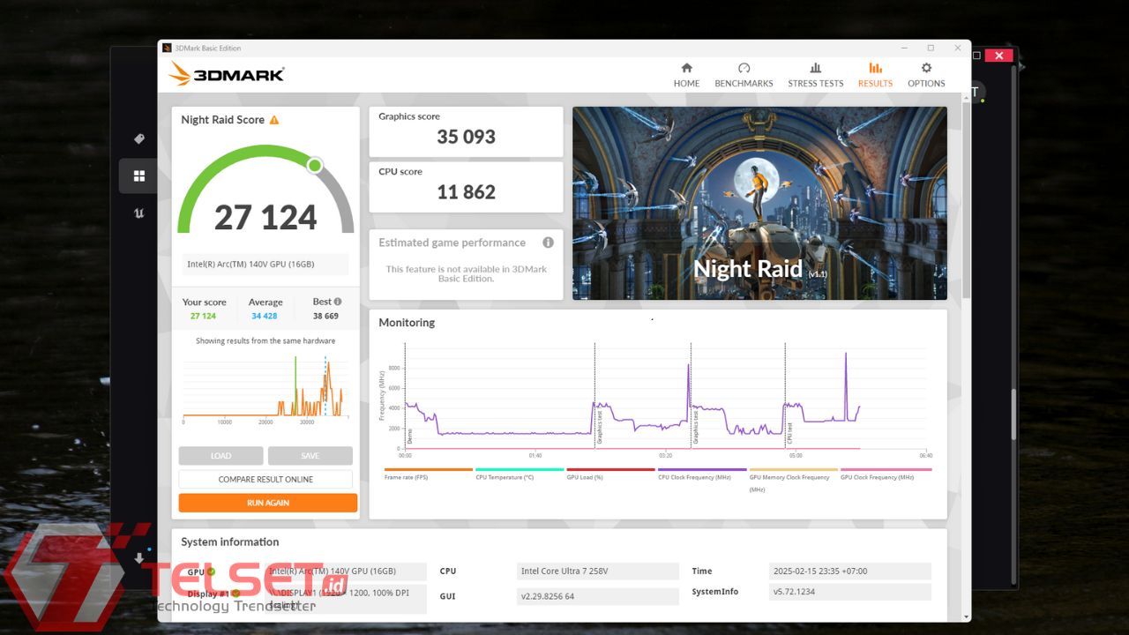
Task: Switch to the RESULTS tab
Action: click(x=875, y=75)
